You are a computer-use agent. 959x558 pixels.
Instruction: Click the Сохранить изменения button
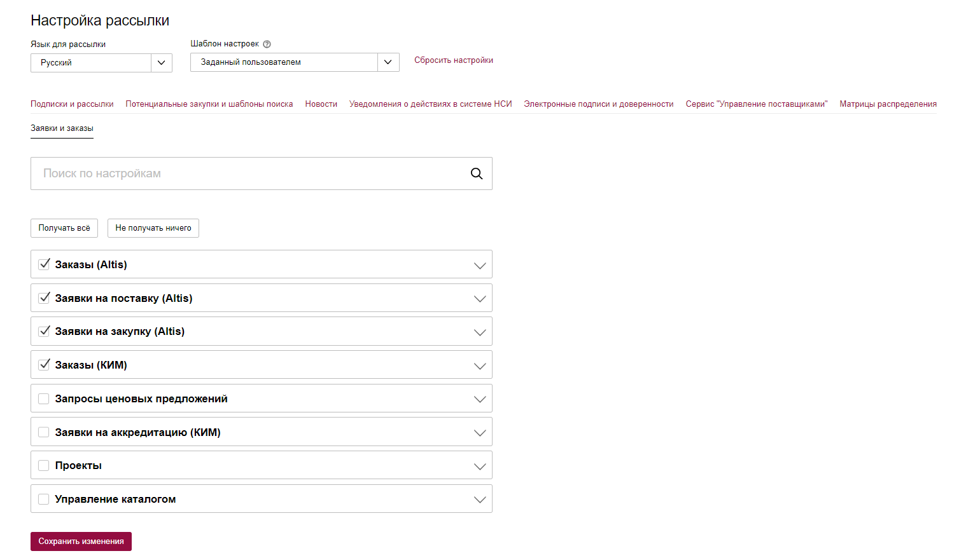(x=81, y=541)
